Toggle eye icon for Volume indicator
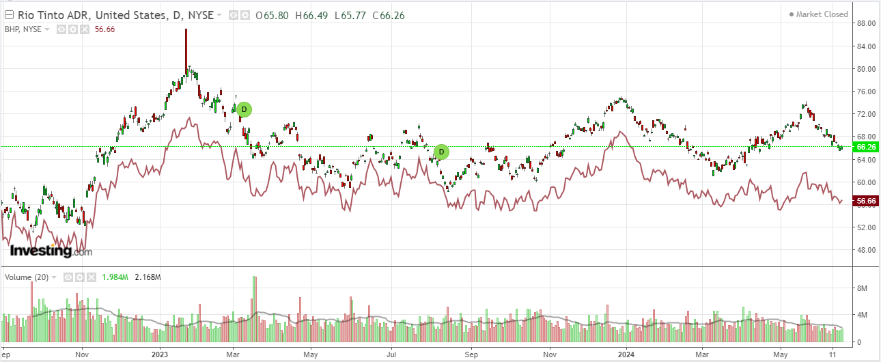 pos(68,277)
